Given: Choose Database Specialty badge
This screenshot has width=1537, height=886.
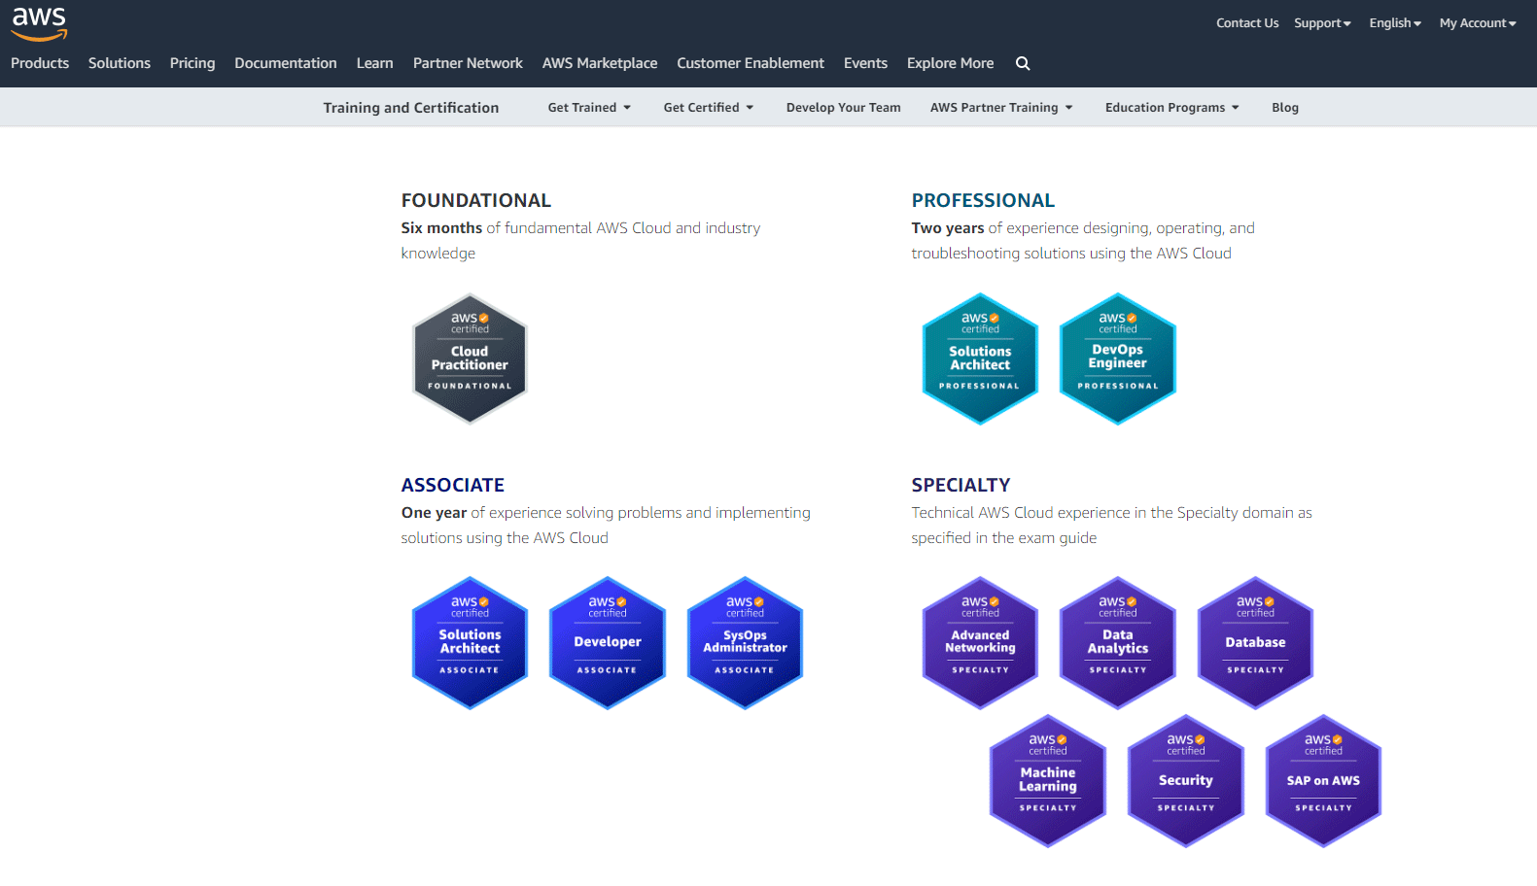Looking at the screenshot, I should click(1255, 643).
